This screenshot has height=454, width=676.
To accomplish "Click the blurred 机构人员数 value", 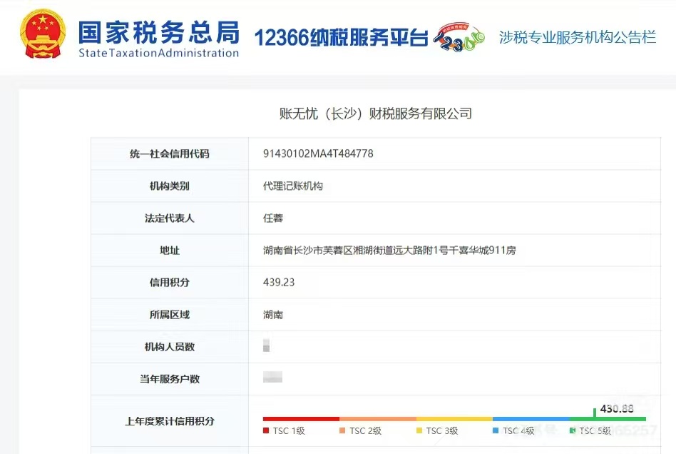I will tap(266, 347).
